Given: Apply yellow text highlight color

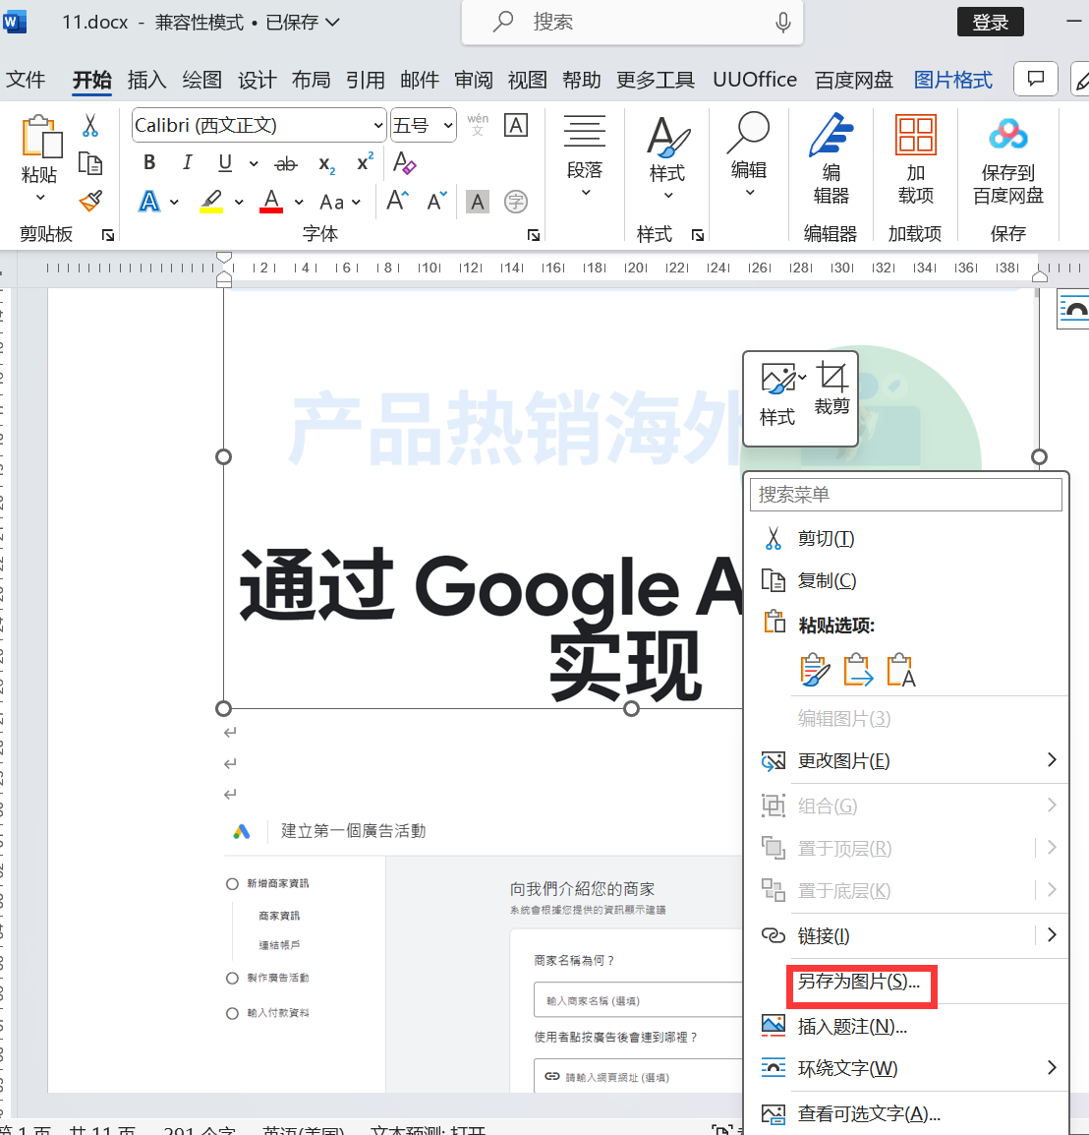Looking at the screenshot, I should [210, 202].
